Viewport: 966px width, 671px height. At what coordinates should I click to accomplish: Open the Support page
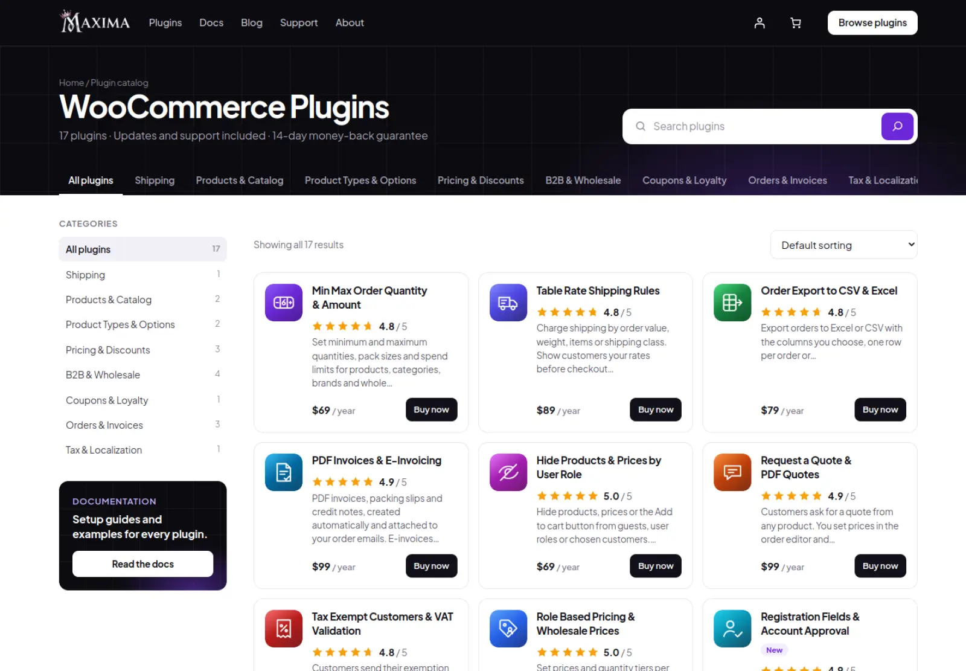tap(299, 23)
